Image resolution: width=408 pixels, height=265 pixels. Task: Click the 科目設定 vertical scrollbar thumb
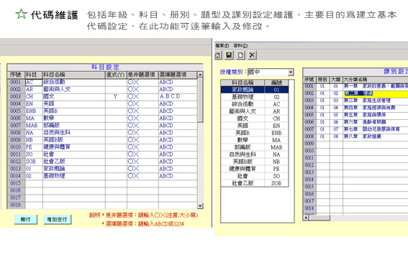200,100
